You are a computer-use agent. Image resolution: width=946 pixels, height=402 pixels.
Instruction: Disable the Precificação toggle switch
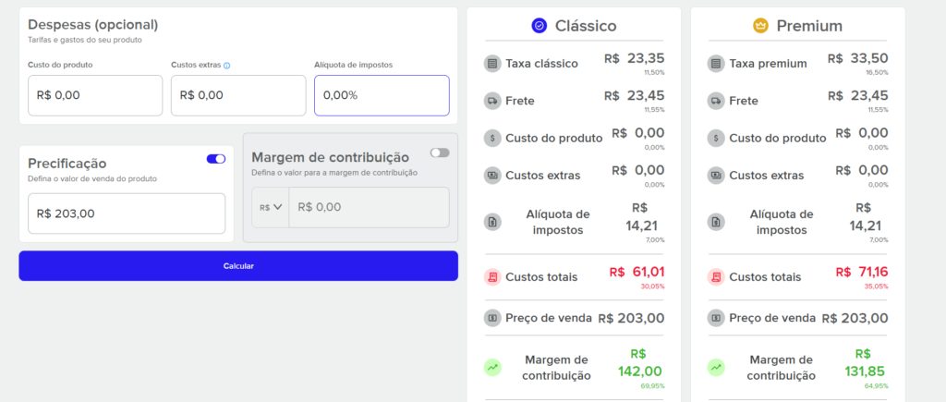[x=216, y=159]
